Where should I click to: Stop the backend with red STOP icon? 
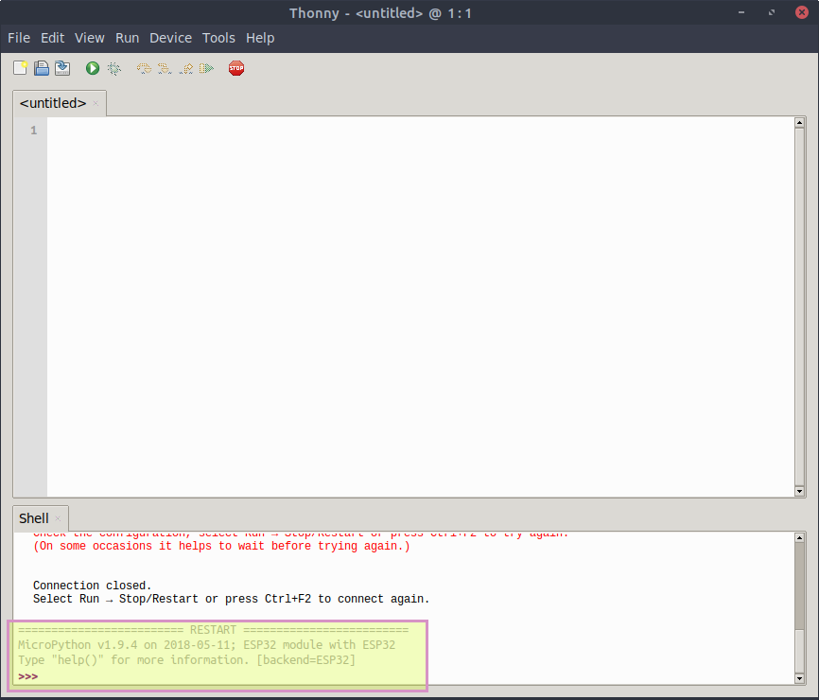tap(236, 68)
